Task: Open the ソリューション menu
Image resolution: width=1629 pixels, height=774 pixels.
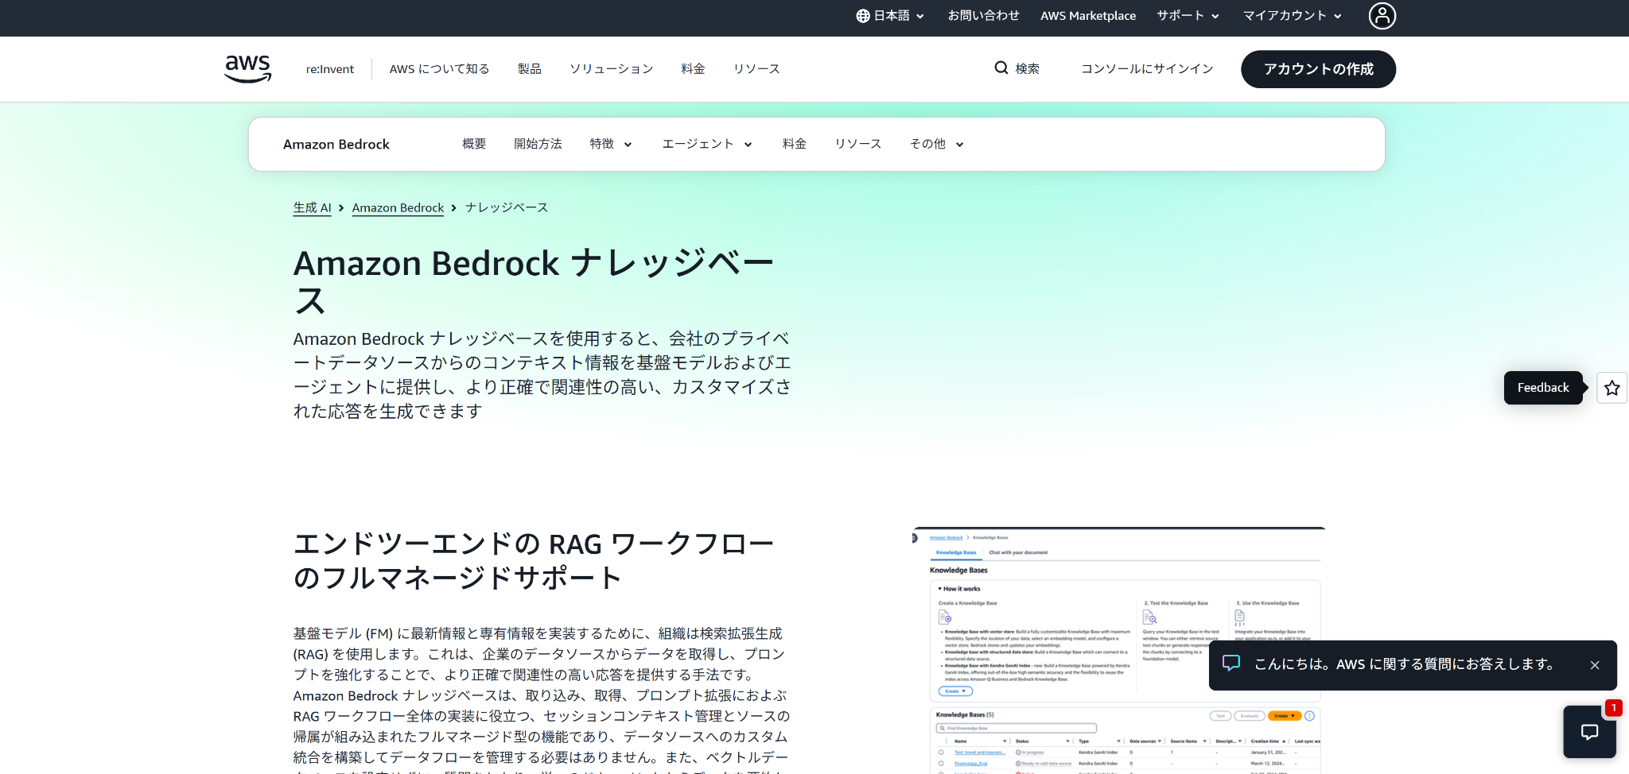Action: click(x=612, y=69)
